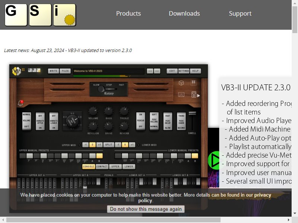
Task: Open the Downloads menu
Action: point(184,13)
